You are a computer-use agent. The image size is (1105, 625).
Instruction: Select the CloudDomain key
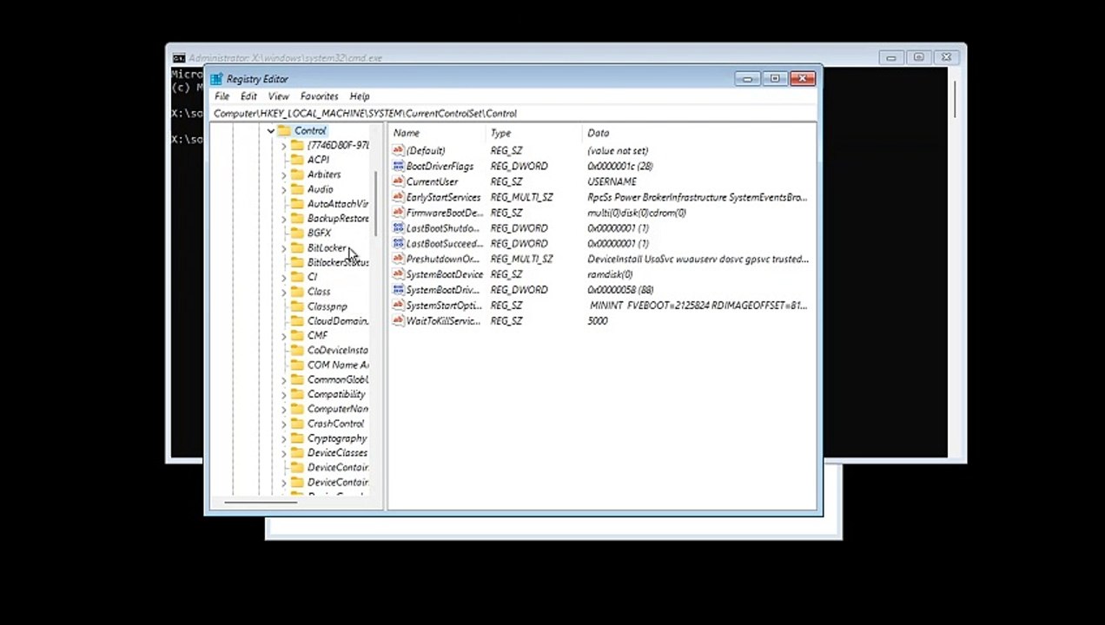click(x=338, y=321)
